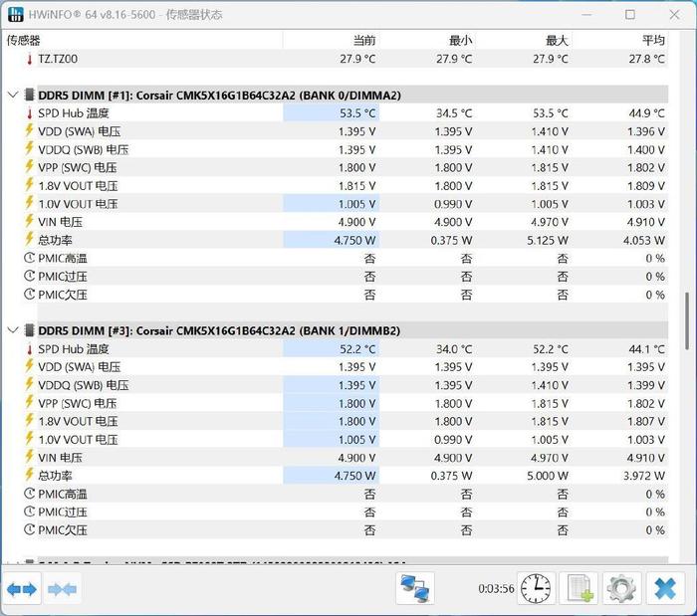Collapse the DDR5 DIMM [#1] sensor group
Viewport: 697px width, 616px height.
tap(13, 95)
